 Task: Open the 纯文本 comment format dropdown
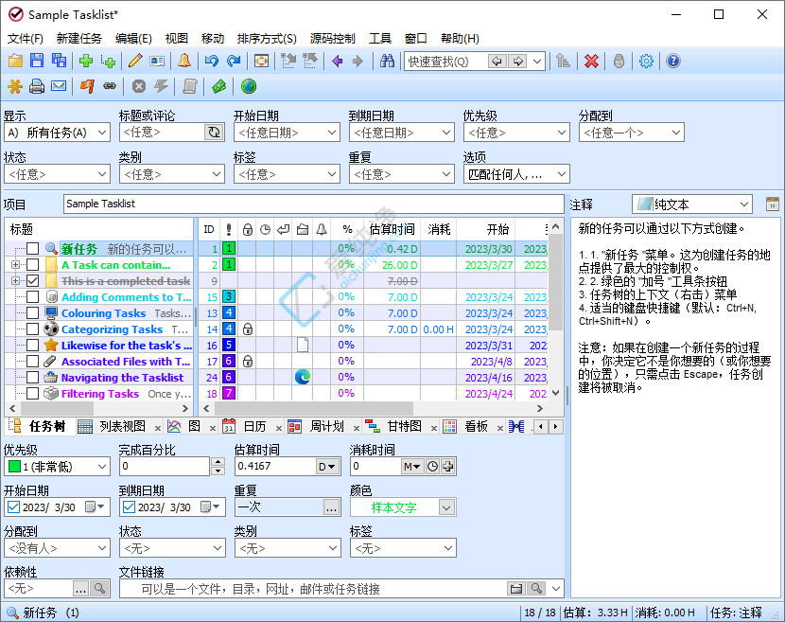743,204
